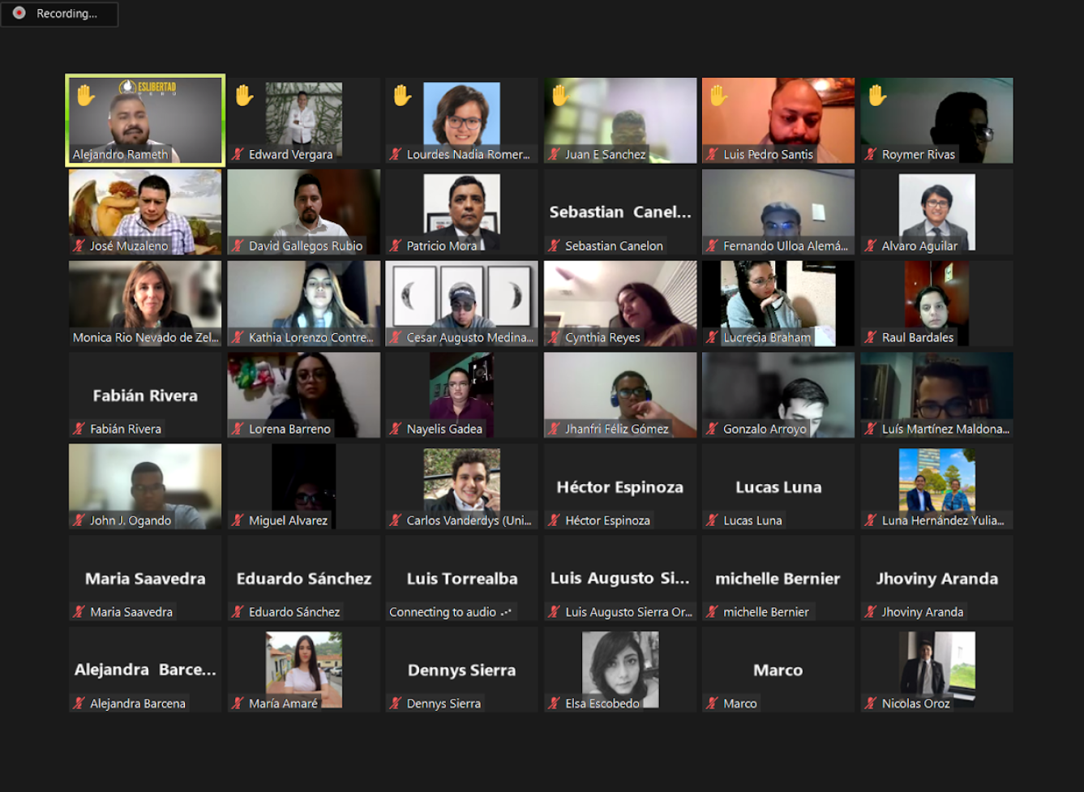Viewport: 1084px width, 792px height.
Task: Click the raised hand on Luis Pedro Santis's tile
Action: (x=718, y=96)
